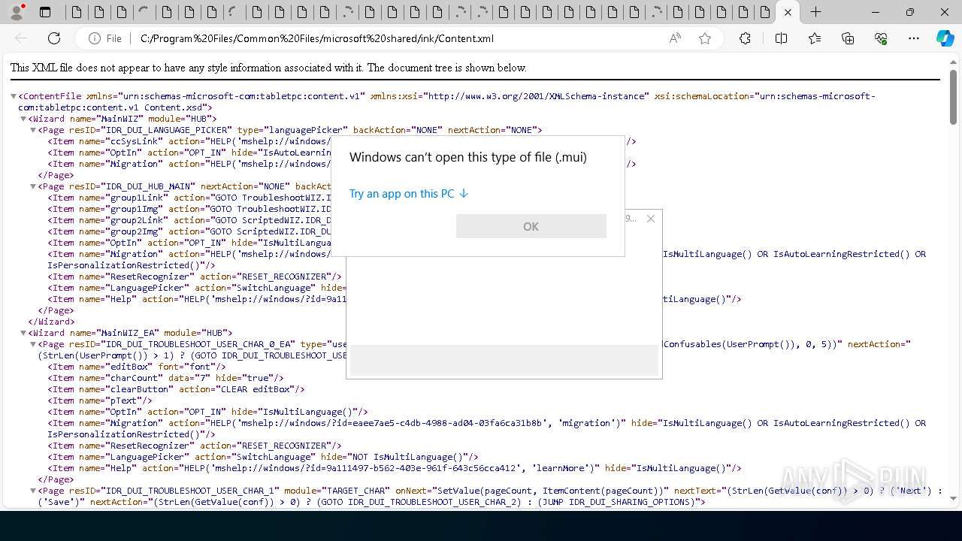This screenshot has width=962, height=541.
Task: Refresh the current page
Action: [x=54, y=38]
